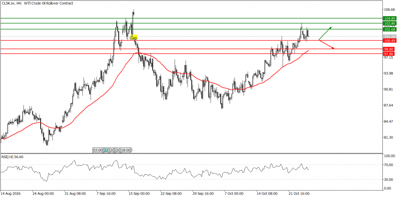
Task: Click the RSI scale value 70.00
Action: (x=389, y=165)
